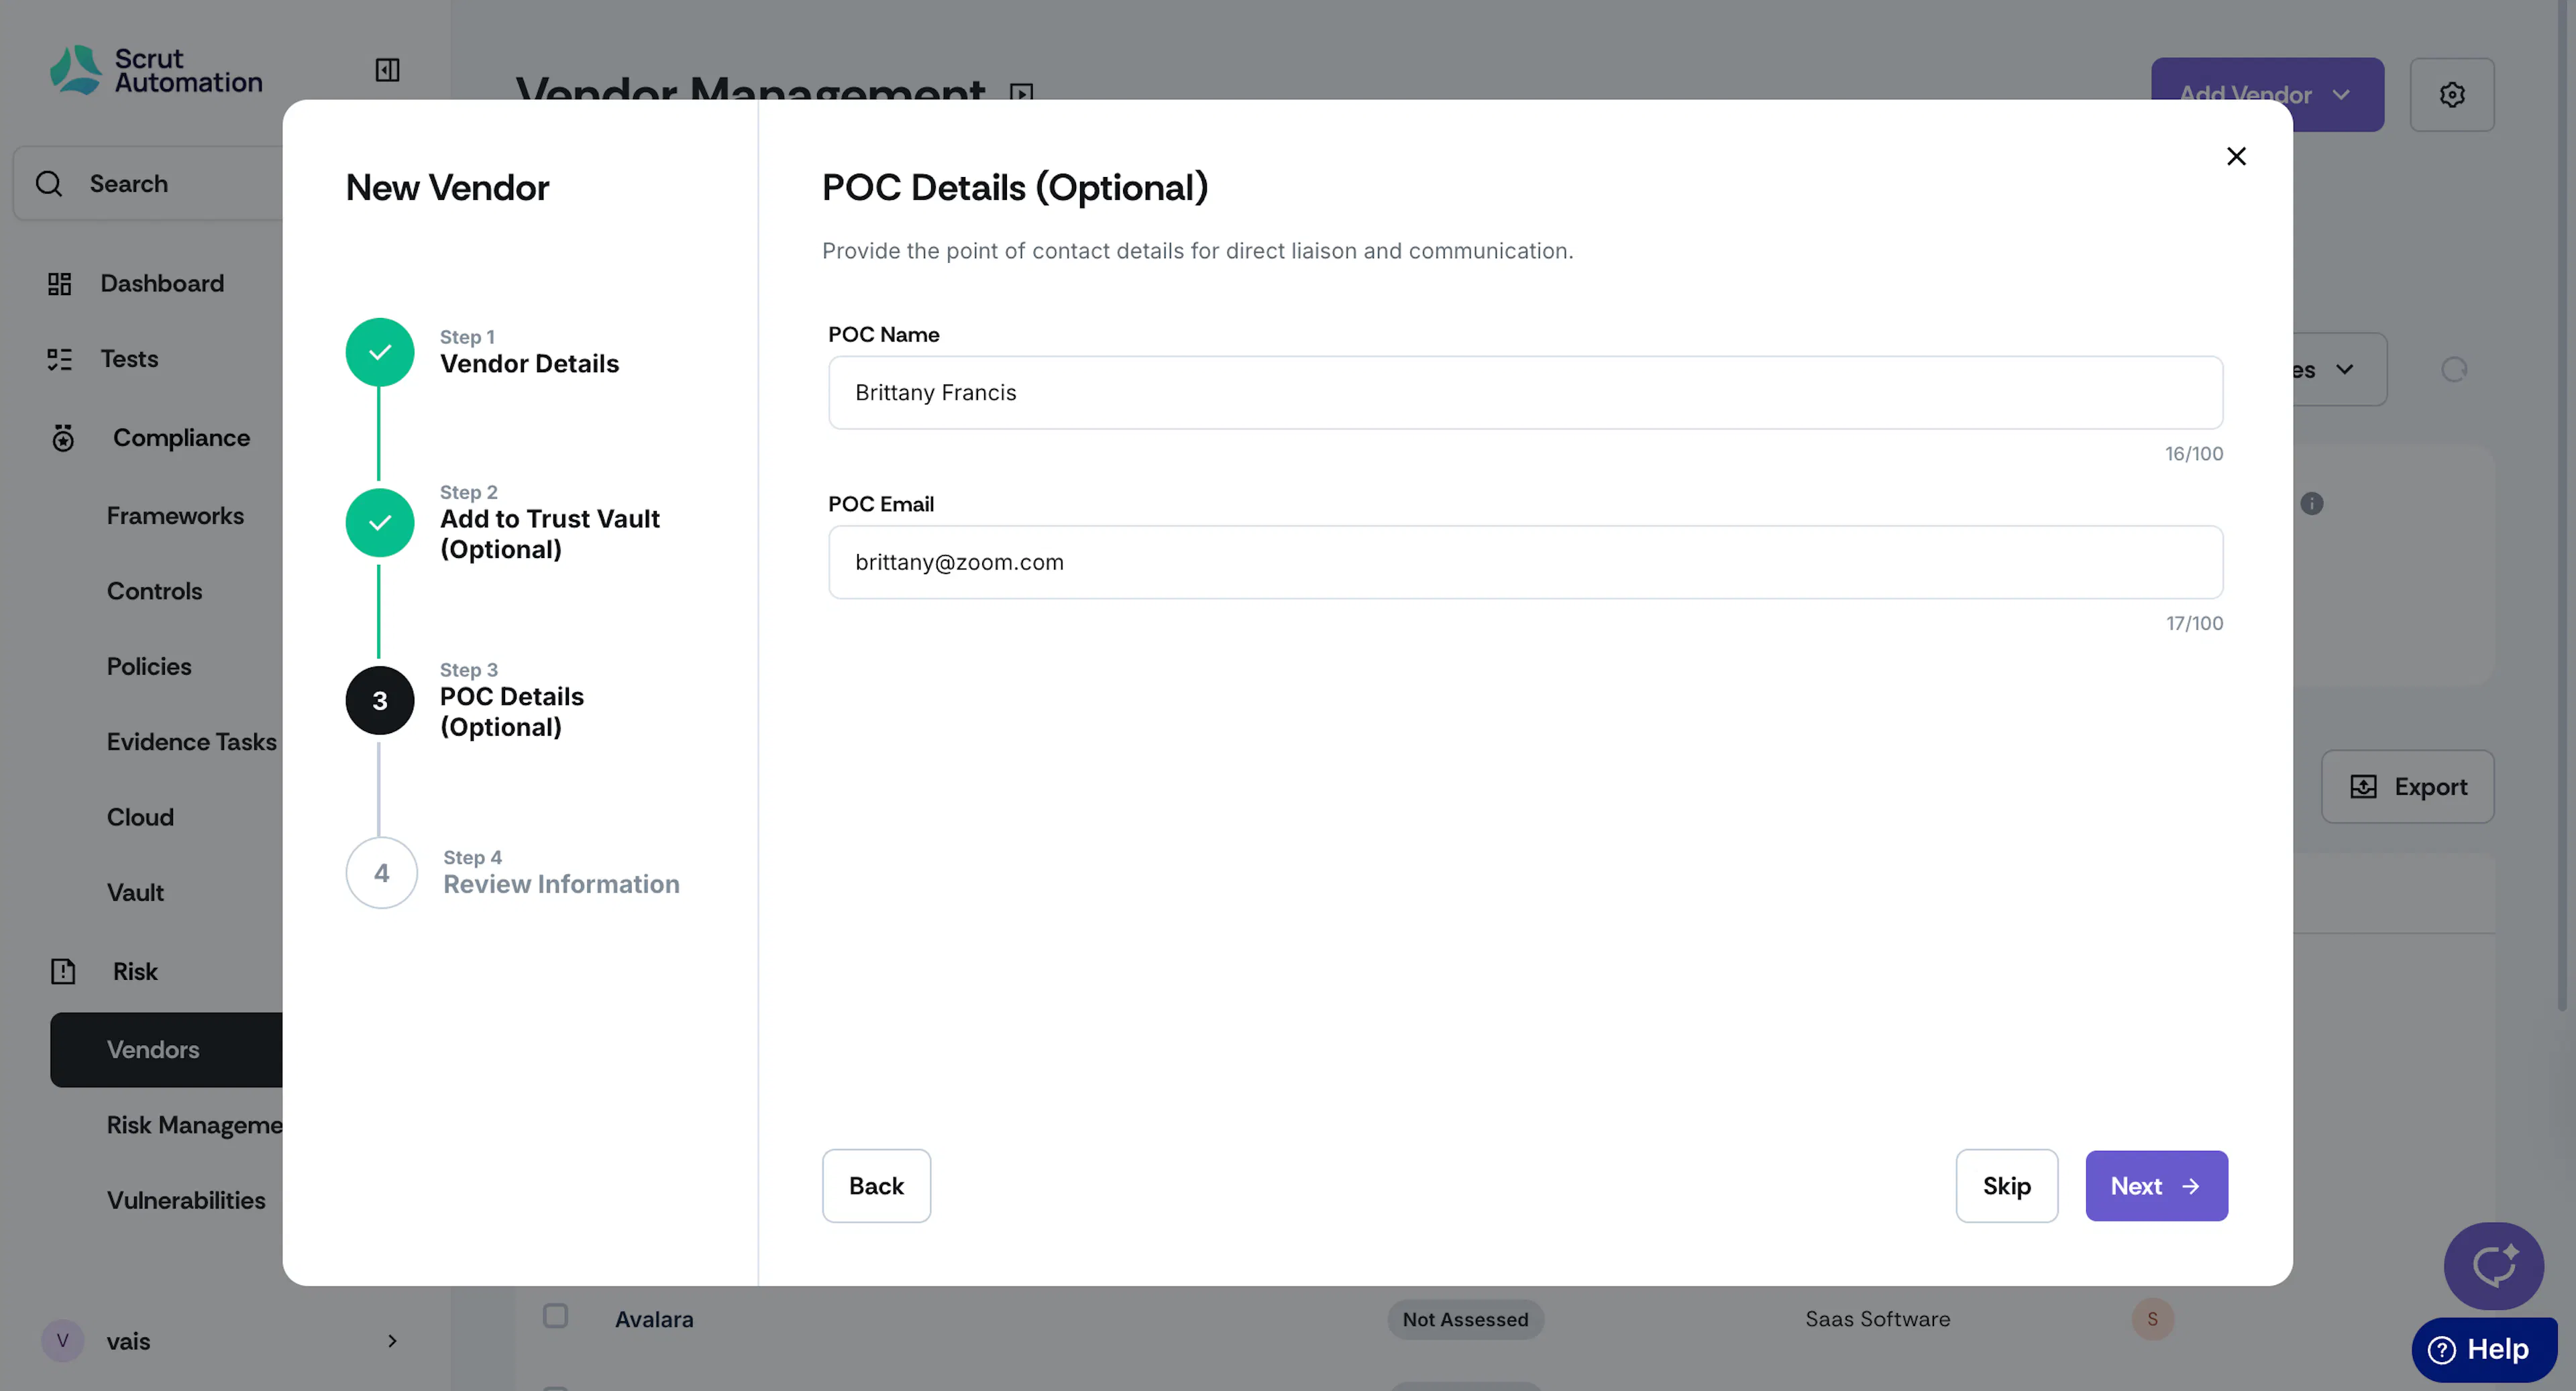This screenshot has height=1391, width=2576.
Task: Close the New Vendor dialog
Action: tap(2236, 157)
